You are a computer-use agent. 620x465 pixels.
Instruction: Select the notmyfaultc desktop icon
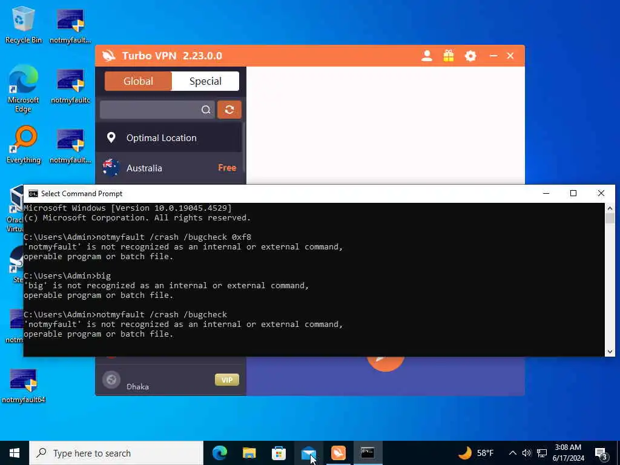click(70, 86)
